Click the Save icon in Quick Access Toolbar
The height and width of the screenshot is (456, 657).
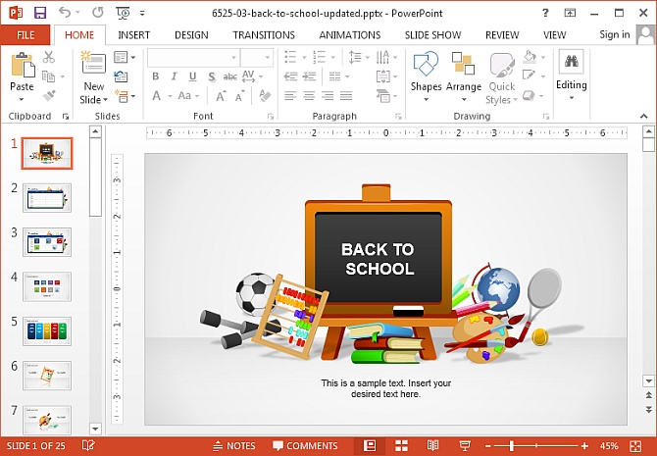(40, 13)
